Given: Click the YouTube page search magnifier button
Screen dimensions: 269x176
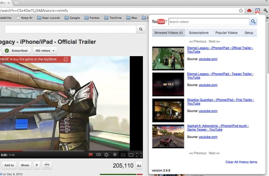Looking at the screenshot, I should [141, 29].
